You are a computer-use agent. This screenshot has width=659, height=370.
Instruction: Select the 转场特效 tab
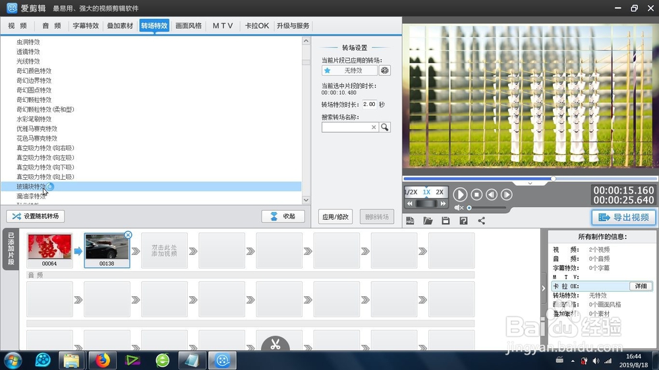point(154,26)
